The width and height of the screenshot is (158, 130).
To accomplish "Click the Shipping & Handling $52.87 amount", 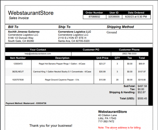I will [x=142, y=92].
